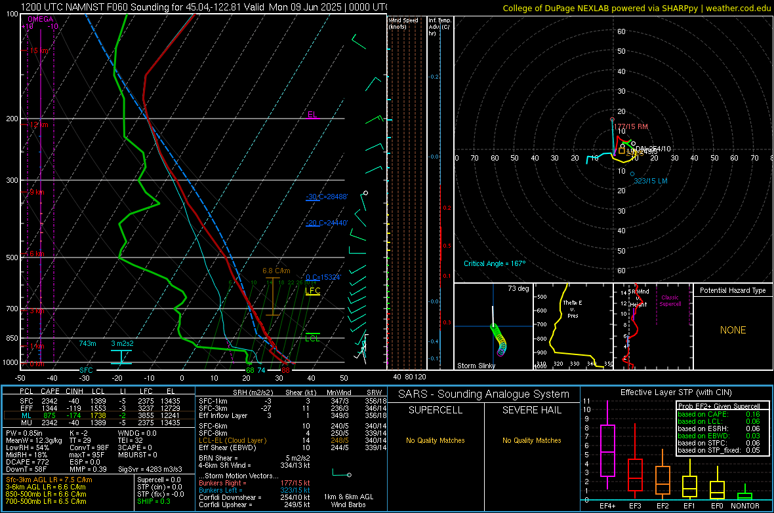The width and height of the screenshot is (774, 513).
Task: Click the 'Inf. Temp. Adv.' panel heading
Action: (439, 27)
